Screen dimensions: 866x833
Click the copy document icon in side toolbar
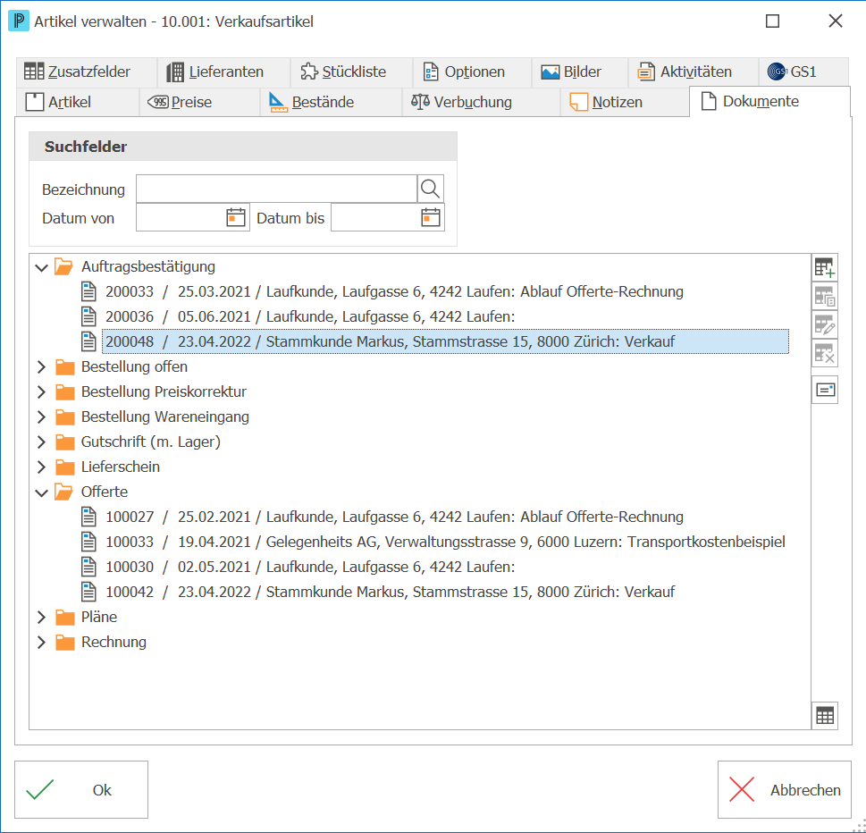pyautogui.click(x=825, y=298)
